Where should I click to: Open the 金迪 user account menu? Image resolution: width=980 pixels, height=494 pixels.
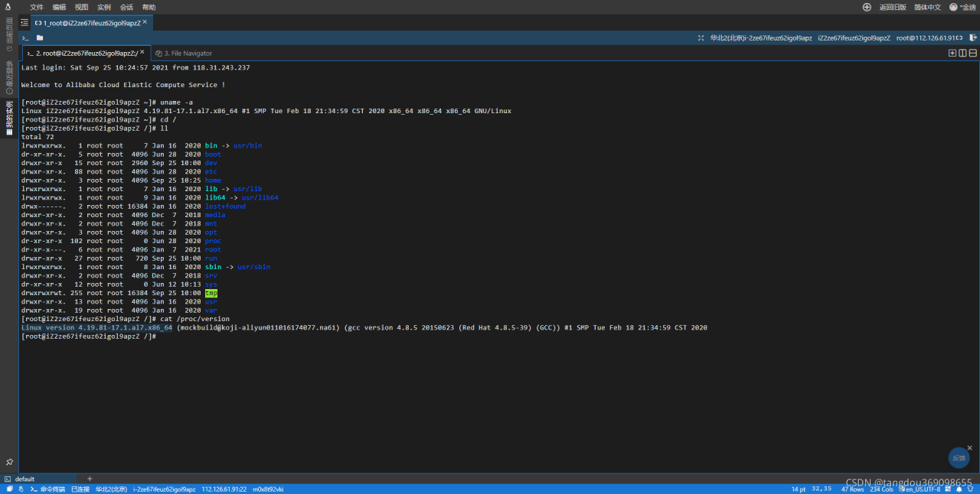(x=963, y=7)
